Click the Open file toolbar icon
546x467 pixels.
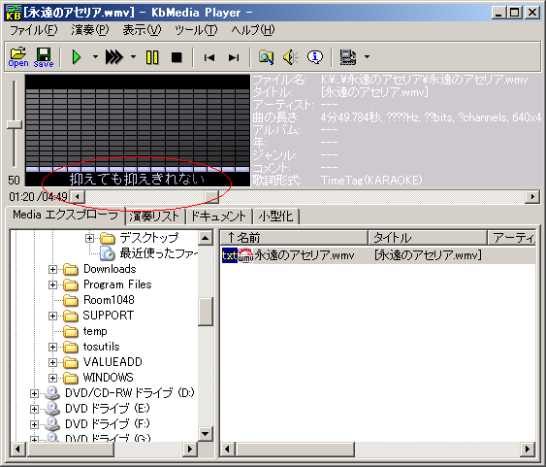pyautogui.click(x=18, y=57)
